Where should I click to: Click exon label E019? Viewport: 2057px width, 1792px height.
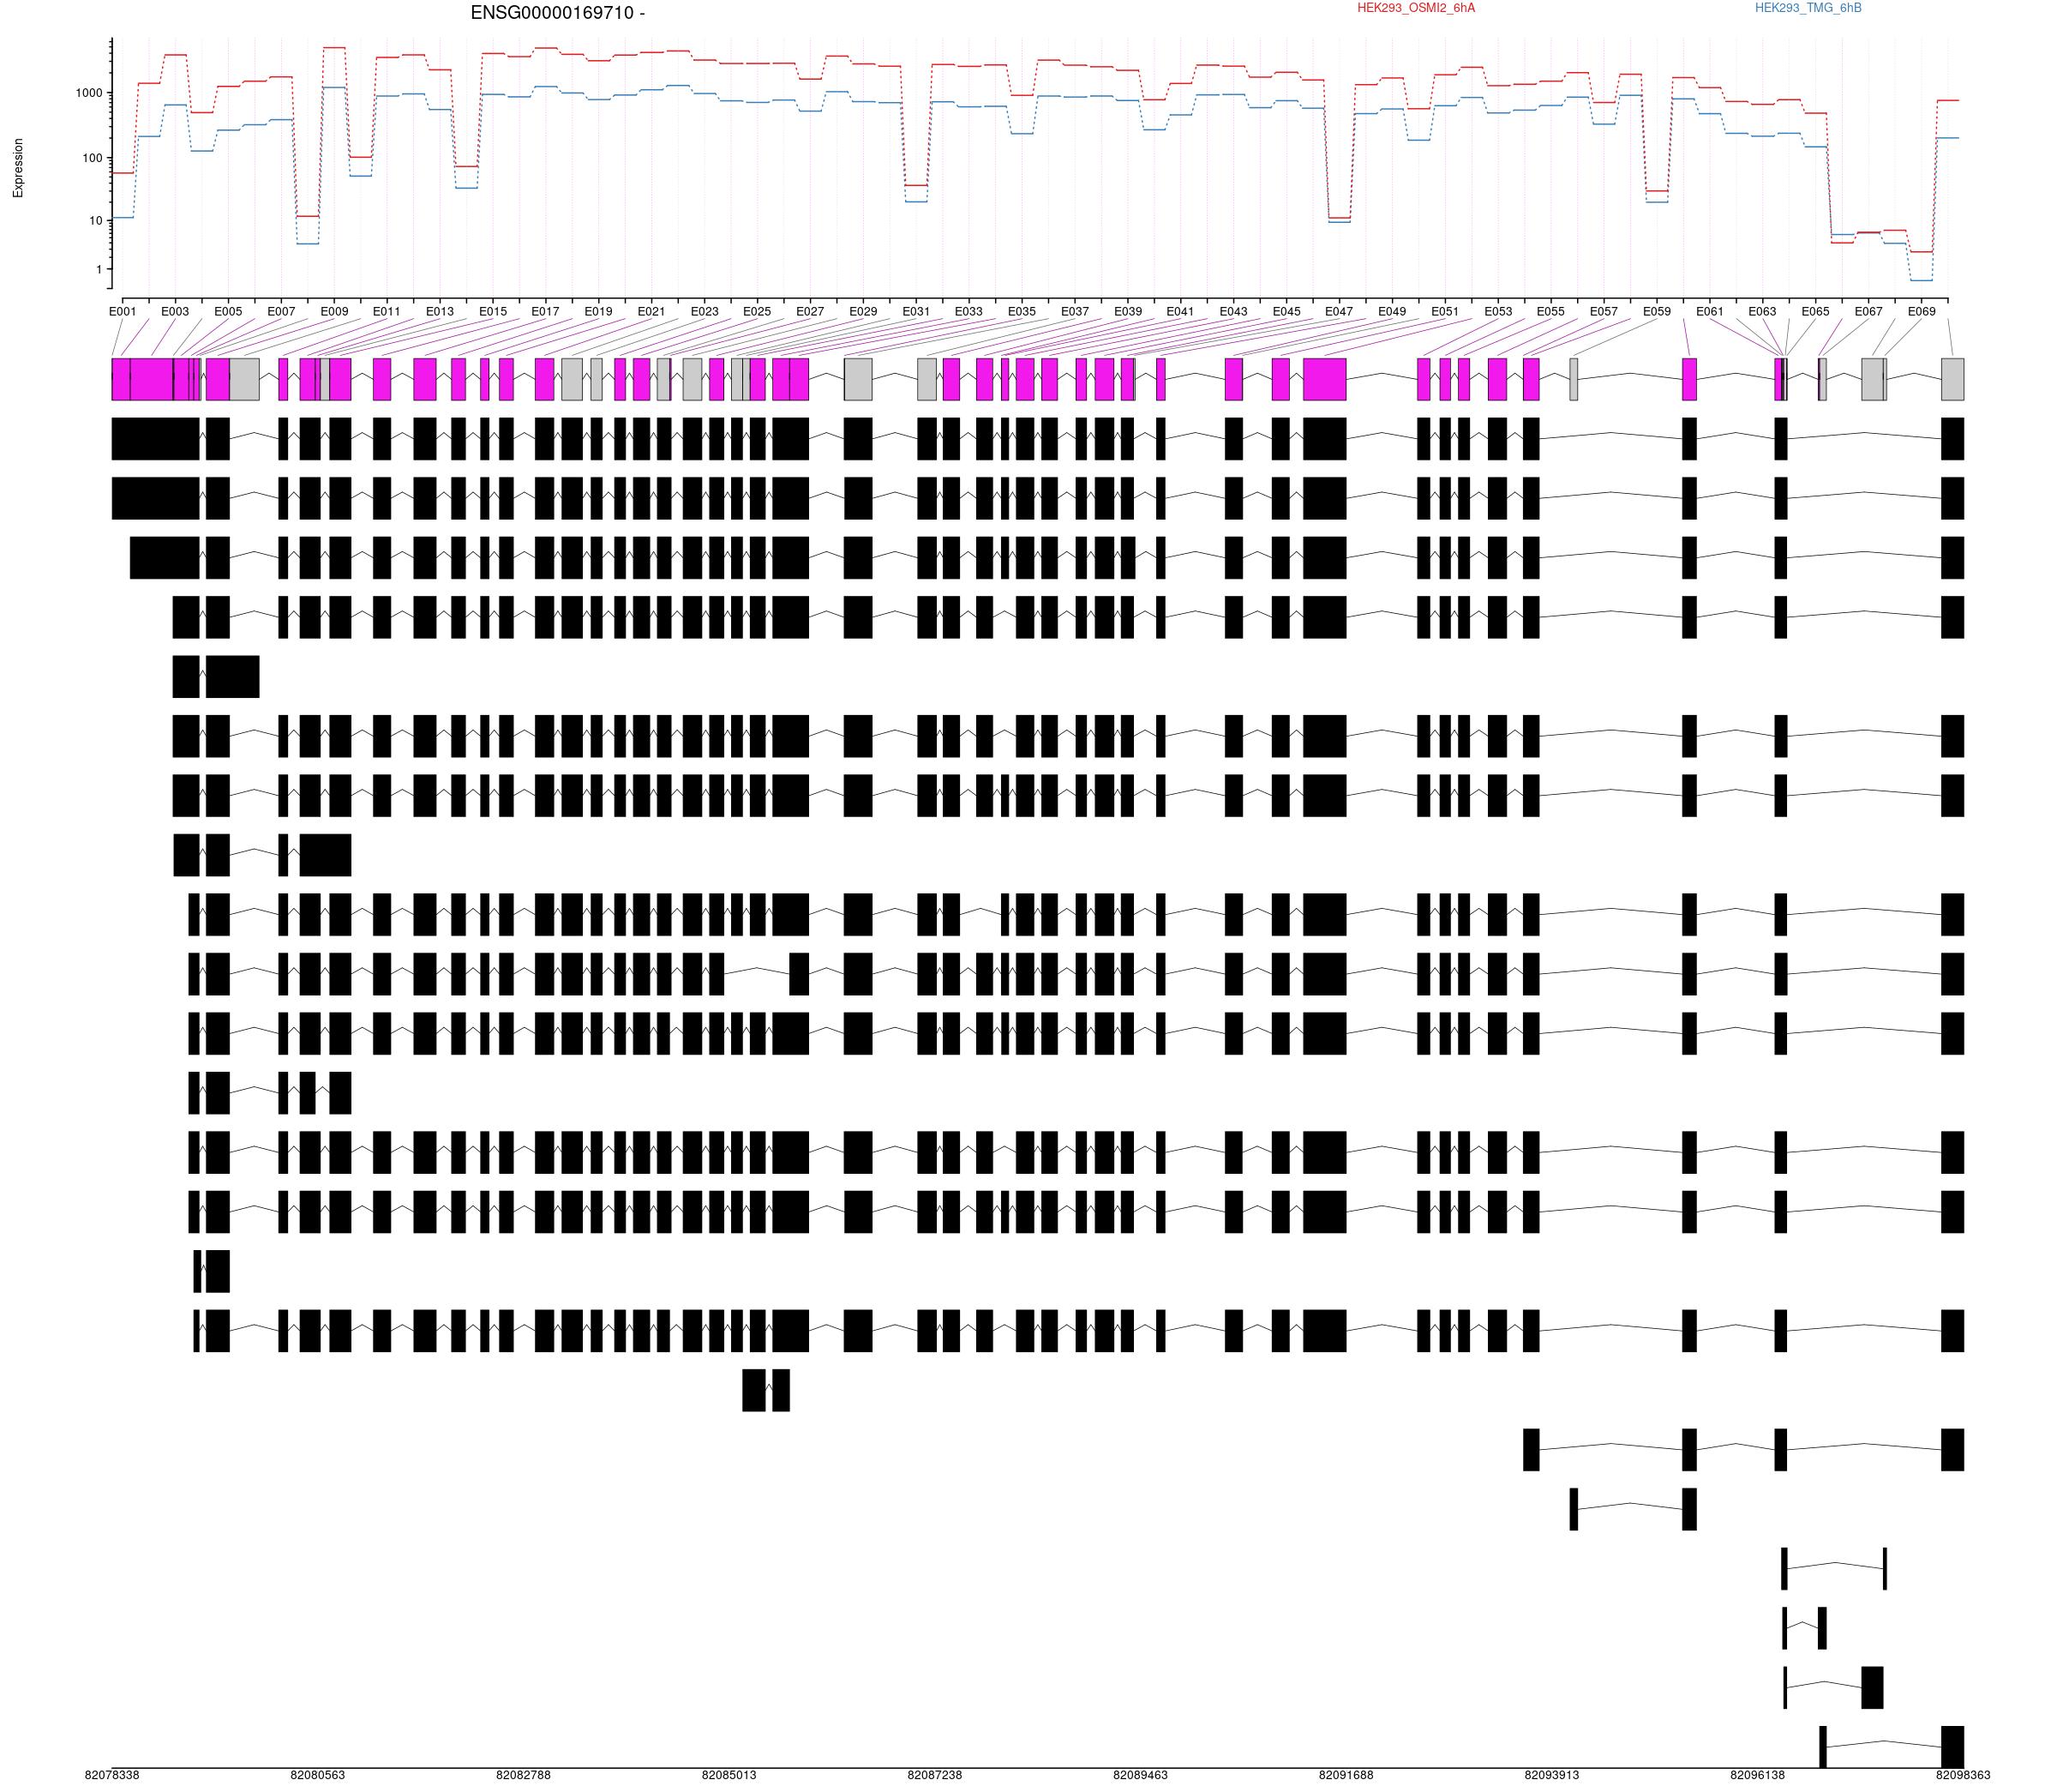[x=599, y=312]
